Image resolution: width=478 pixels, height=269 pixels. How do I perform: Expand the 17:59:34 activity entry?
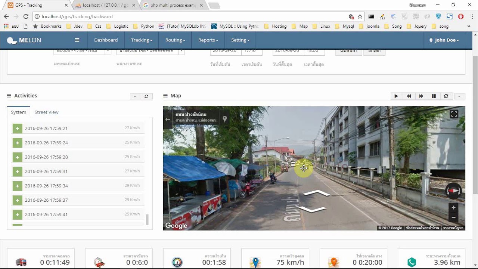tap(17, 186)
